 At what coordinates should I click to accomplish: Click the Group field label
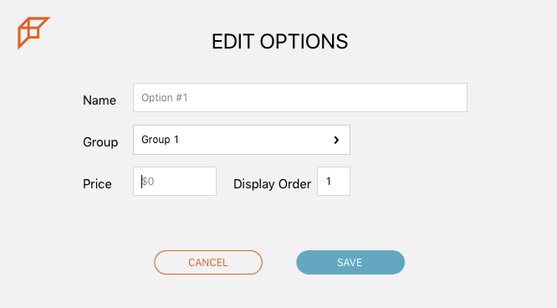coord(100,142)
